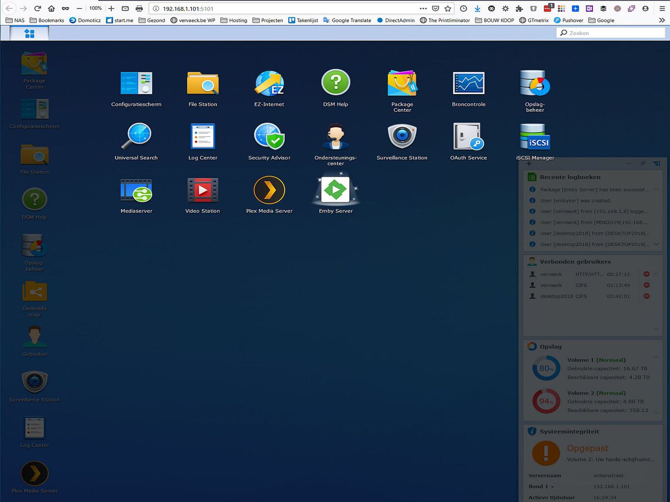Click the Volume 2 94% usage ring

coord(546,401)
